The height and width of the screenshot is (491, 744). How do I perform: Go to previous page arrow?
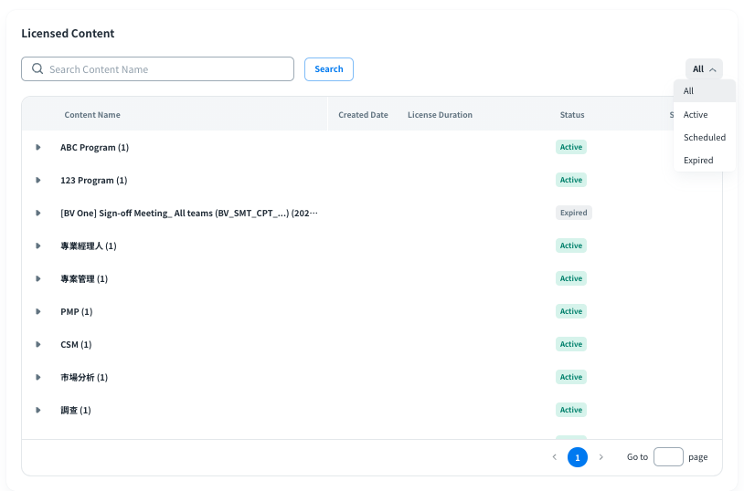pyautogui.click(x=554, y=457)
